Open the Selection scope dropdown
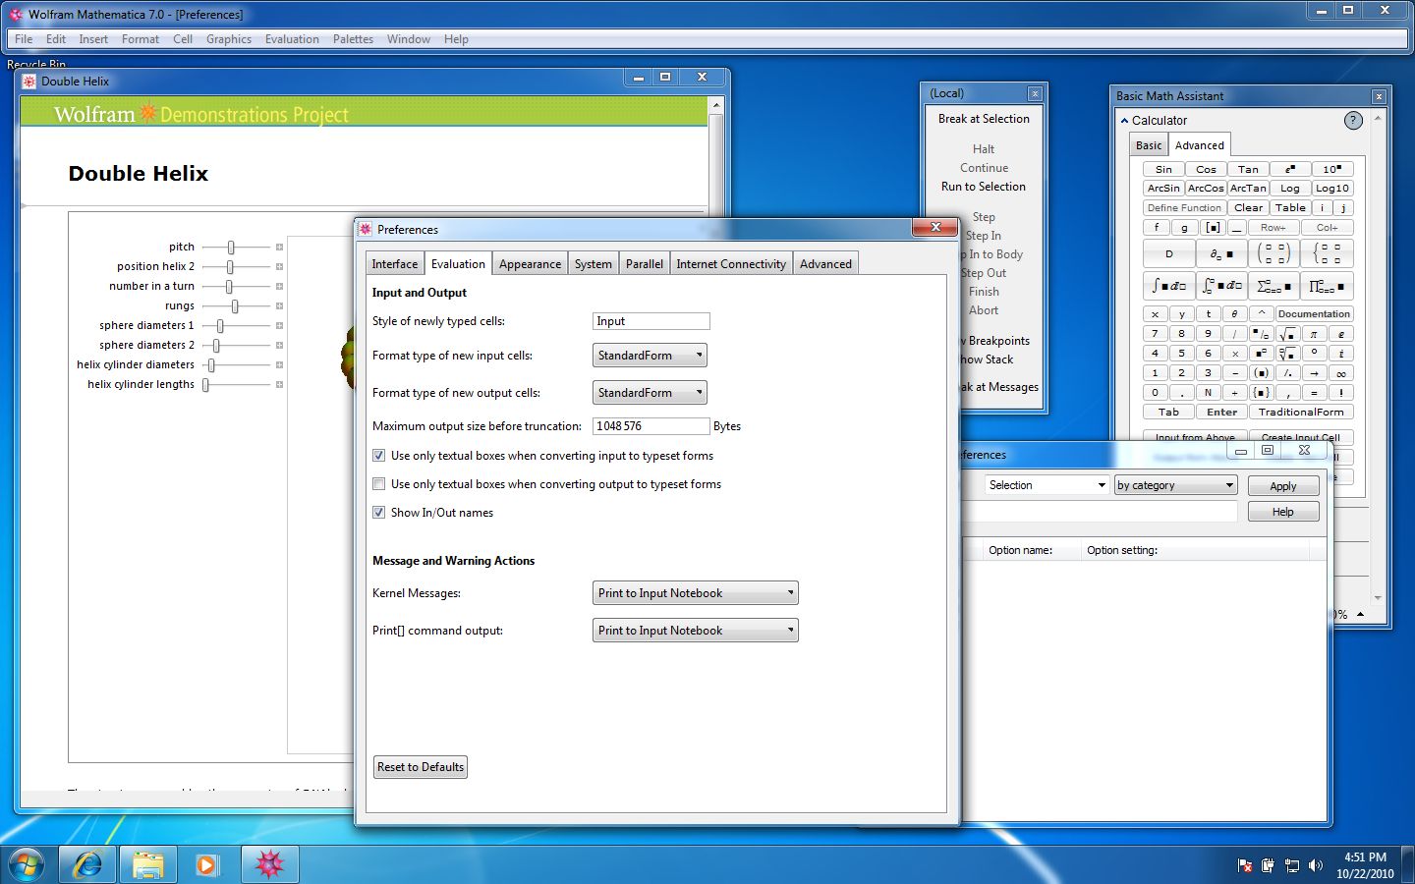Screen dimensions: 1415x884 coord(1047,485)
